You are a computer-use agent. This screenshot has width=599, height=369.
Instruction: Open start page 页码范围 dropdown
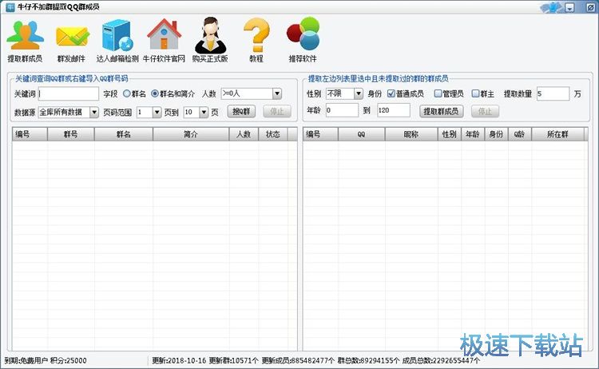(x=157, y=113)
